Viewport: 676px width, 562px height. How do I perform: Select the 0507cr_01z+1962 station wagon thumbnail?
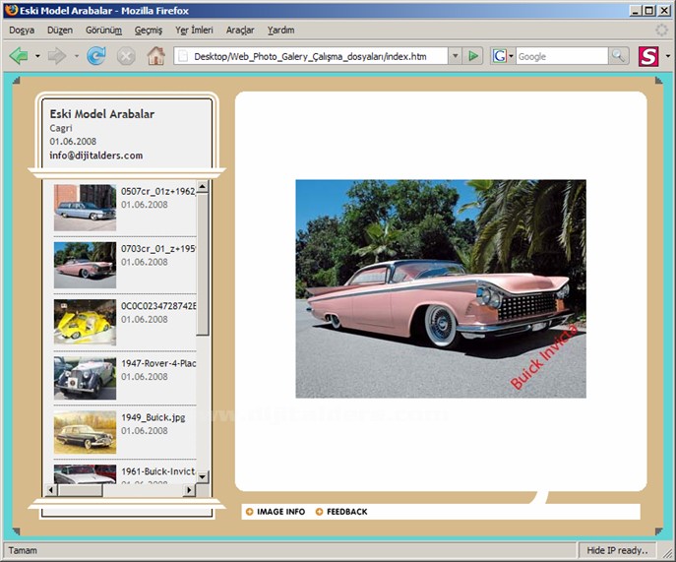pyautogui.click(x=85, y=208)
